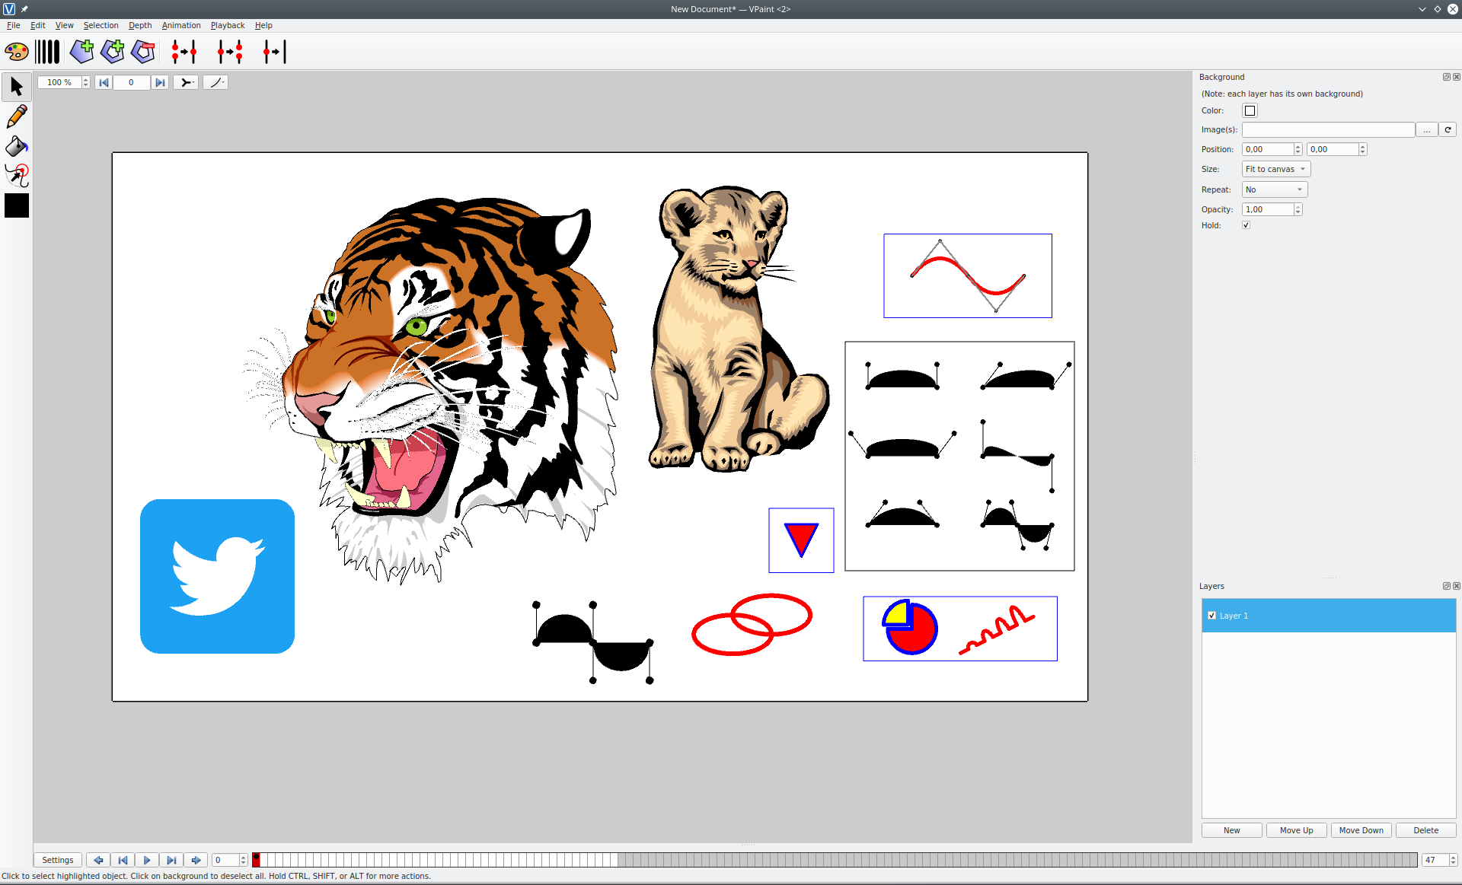
Task: Click the Remove Cycles from Face icon
Action: (x=142, y=52)
